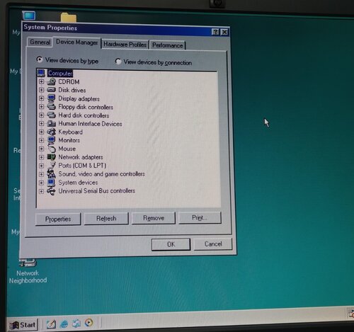
Task: Click the Print... button
Action: 200,217
